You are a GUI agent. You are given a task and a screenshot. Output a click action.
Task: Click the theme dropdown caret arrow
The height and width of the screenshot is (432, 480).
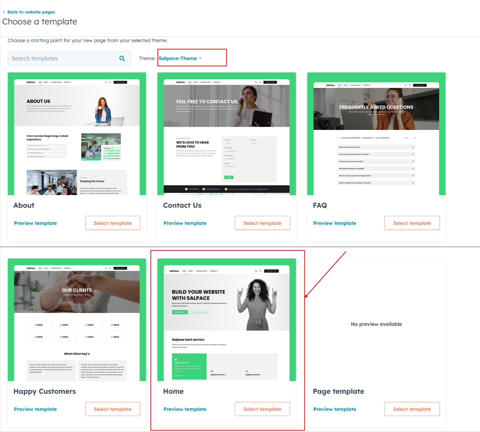click(200, 58)
